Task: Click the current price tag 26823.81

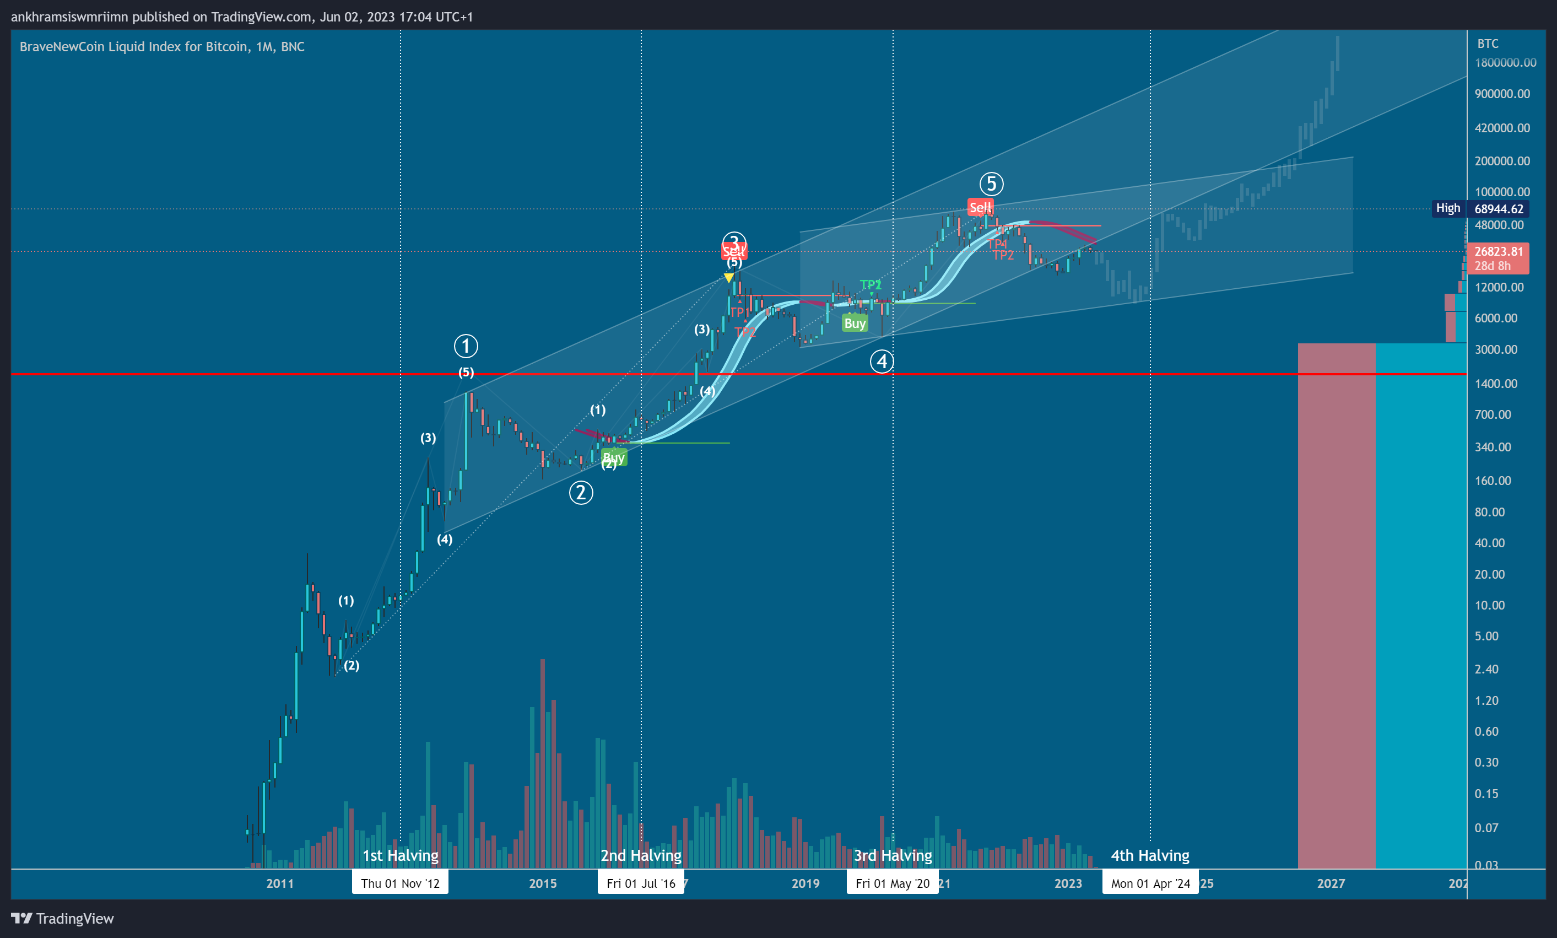Action: (1498, 258)
